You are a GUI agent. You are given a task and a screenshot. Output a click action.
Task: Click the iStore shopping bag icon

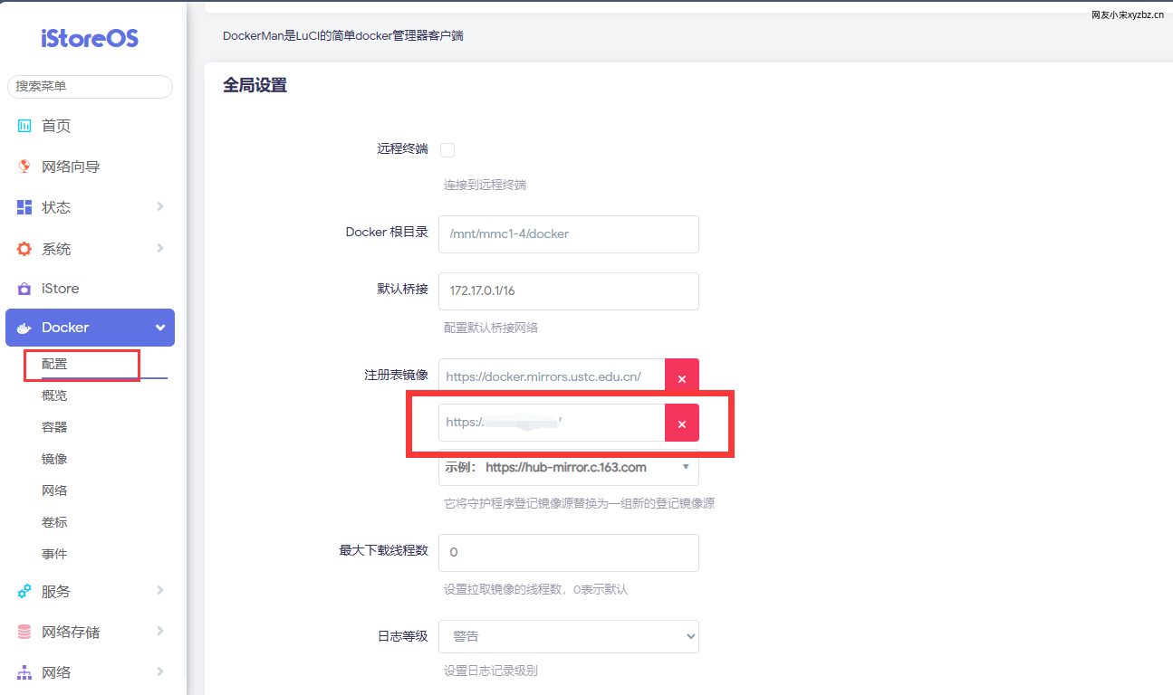pos(24,289)
